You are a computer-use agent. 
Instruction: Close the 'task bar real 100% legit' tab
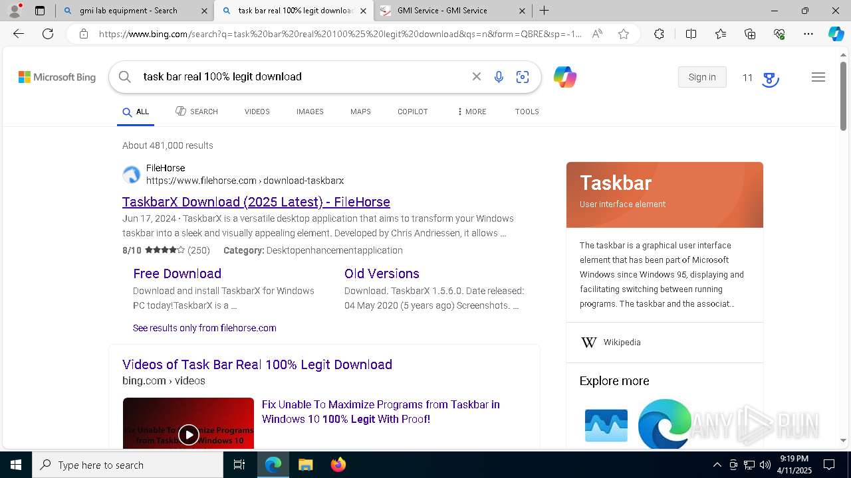coord(363,11)
